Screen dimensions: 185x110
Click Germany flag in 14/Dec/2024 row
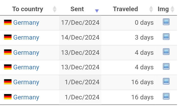click(x=8, y=37)
